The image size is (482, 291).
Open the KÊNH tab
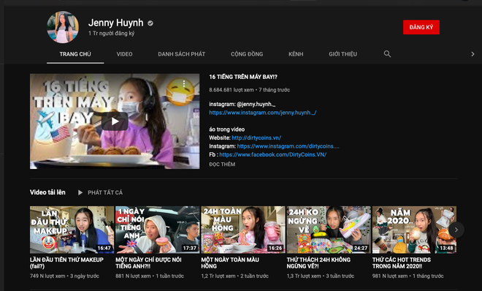click(296, 54)
